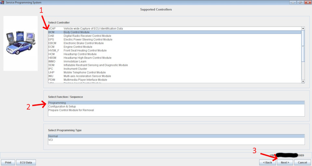This screenshot has height=166, width=312.
Task: Select IMMO Immobilizer Learn
Action: pos(175,61)
